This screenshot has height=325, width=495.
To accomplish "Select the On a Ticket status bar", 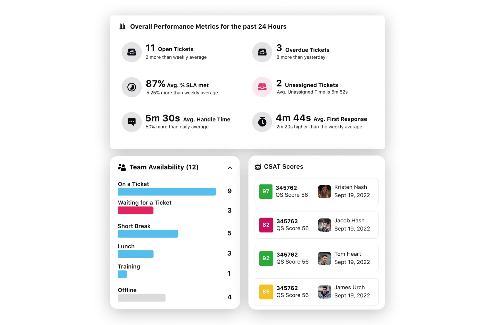I will (x=167, y=191).
